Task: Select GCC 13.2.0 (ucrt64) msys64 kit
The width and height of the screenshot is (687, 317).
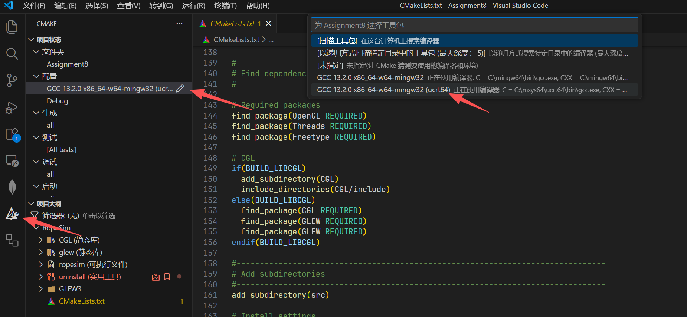Action: (474, 90)
